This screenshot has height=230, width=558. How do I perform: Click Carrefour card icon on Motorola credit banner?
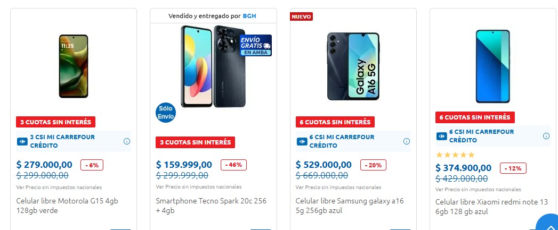coord(23,141)
